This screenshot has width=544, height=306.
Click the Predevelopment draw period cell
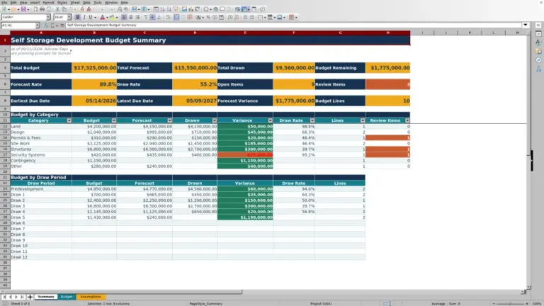(x=41, y=188)
